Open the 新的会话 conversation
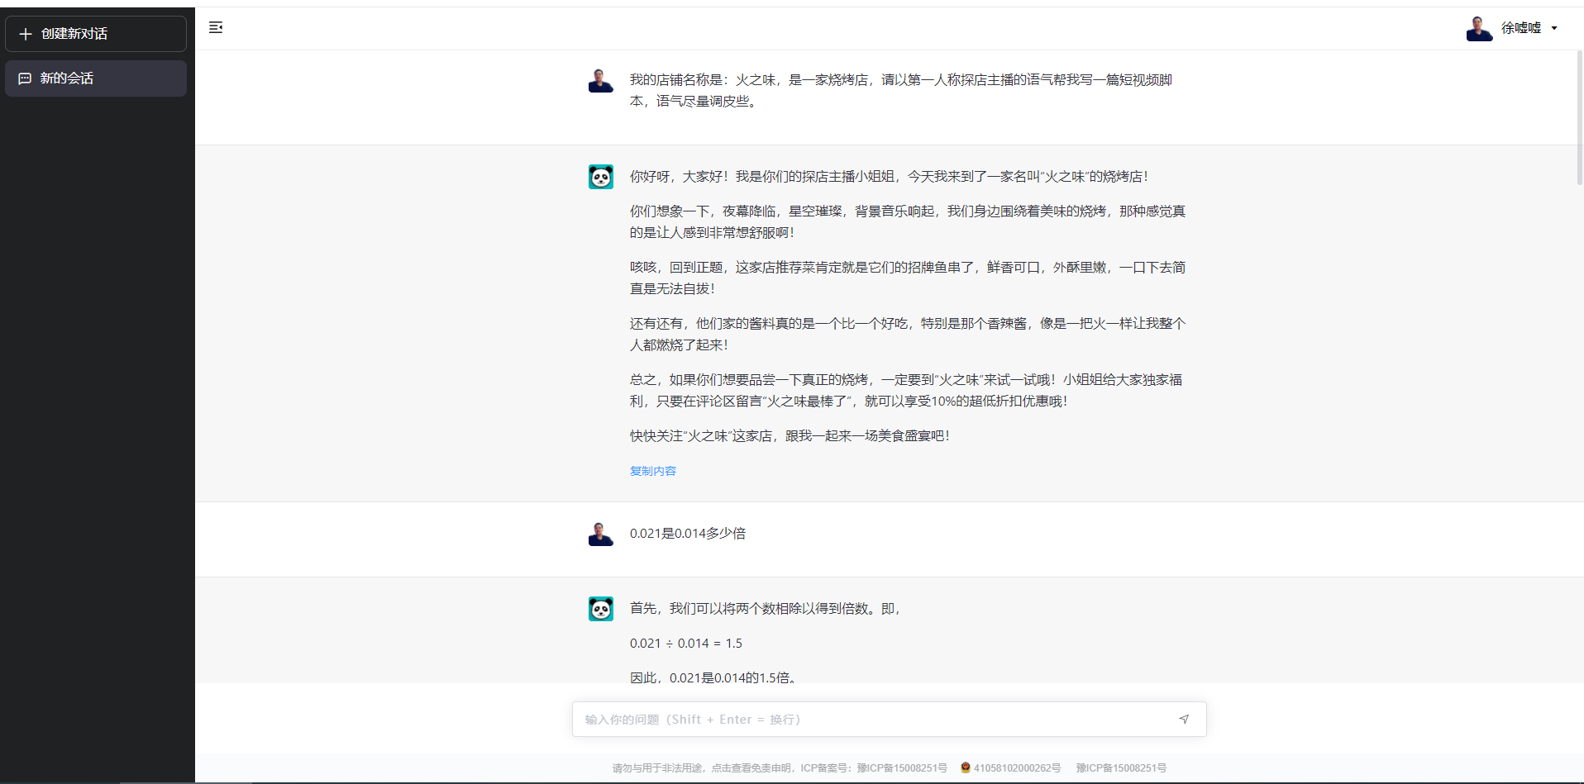Screen dimensions: 1584x784 (96, 78)
